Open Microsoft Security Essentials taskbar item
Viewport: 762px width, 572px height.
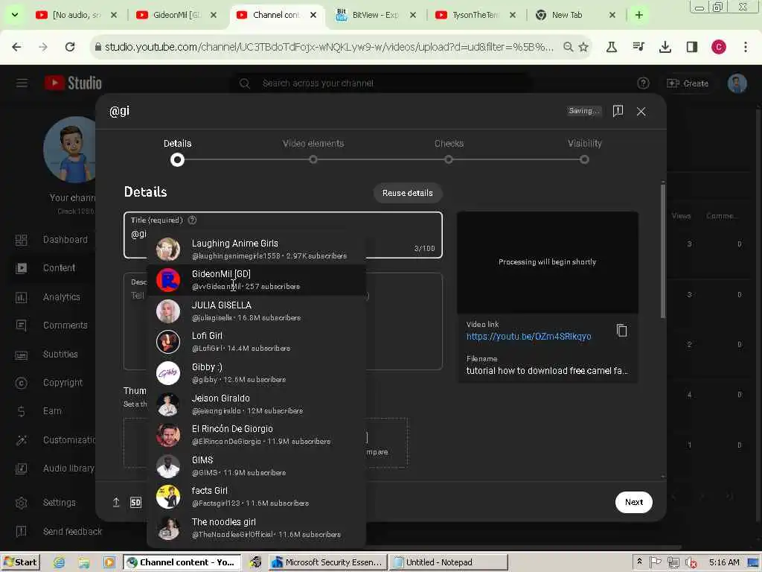328,562
